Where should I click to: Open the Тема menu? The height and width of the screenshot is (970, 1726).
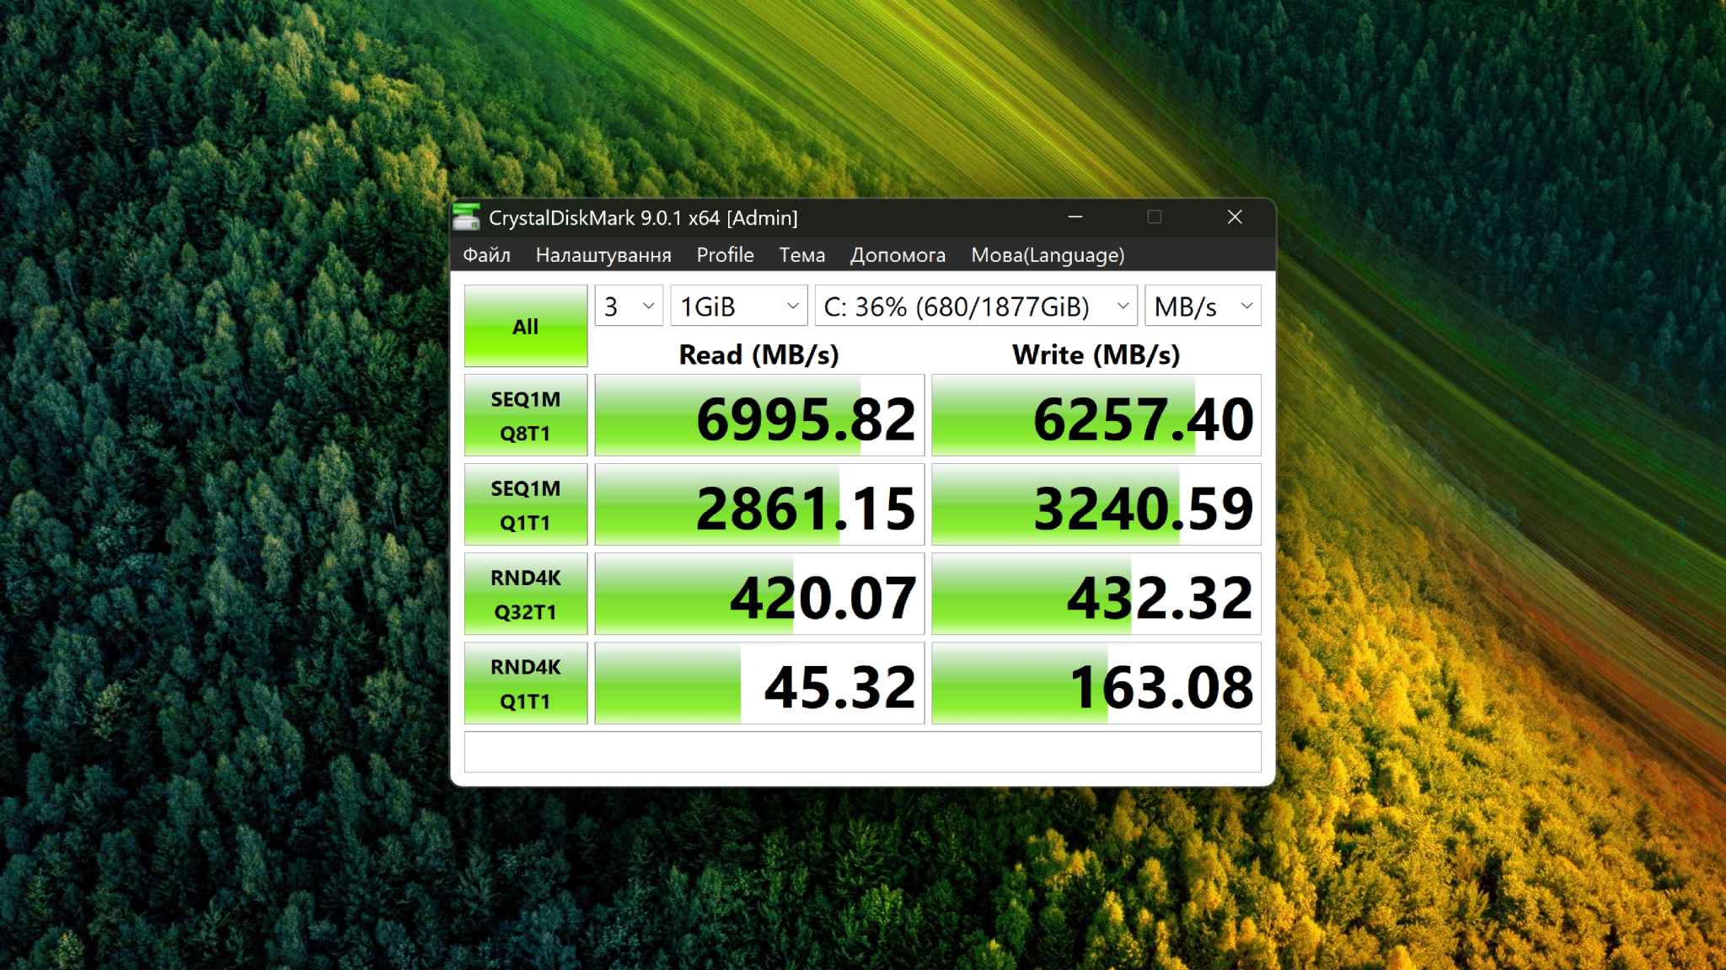(x=801, y=255)
